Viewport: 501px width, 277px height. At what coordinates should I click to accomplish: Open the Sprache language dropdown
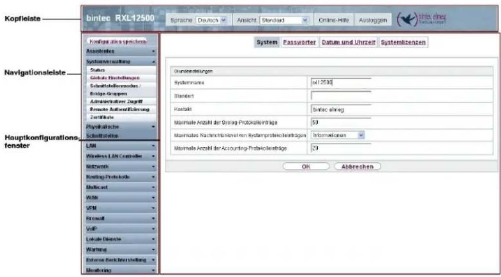211,20
